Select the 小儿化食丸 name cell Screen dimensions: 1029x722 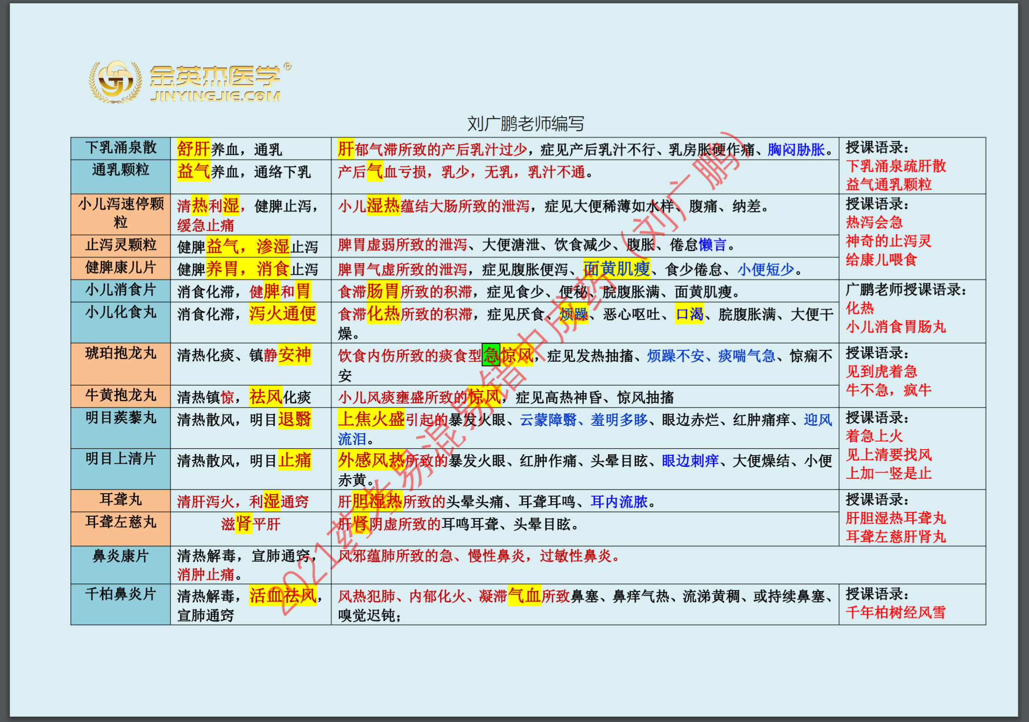(121, 322)
